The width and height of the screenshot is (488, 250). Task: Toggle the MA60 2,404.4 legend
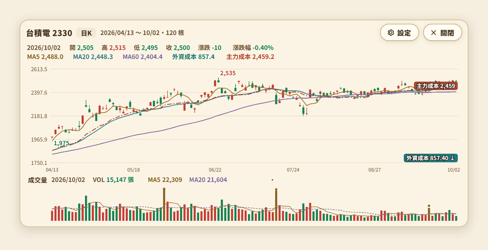[142, 57]
